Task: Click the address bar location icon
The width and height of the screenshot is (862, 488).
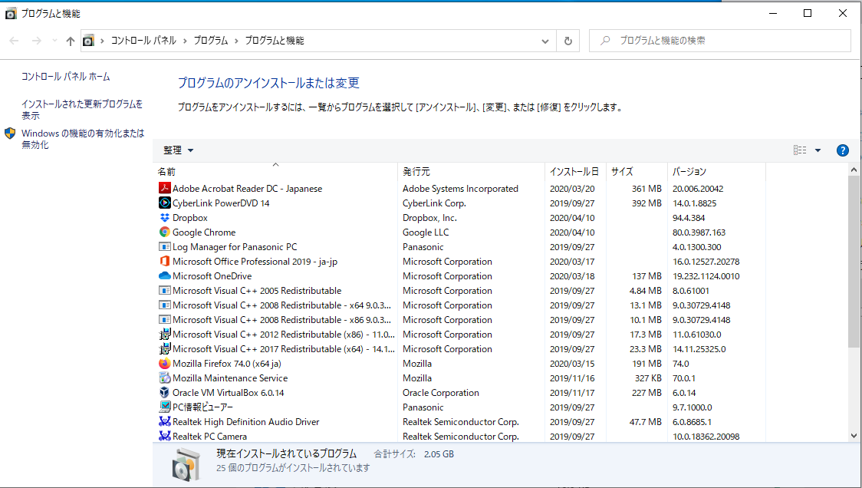Action: click(x=88, y=41)
